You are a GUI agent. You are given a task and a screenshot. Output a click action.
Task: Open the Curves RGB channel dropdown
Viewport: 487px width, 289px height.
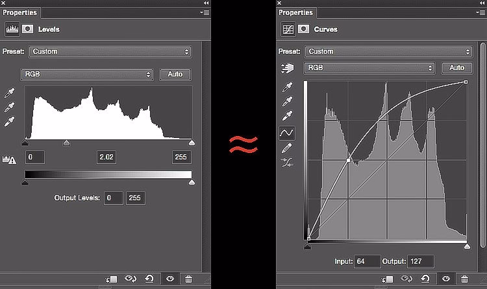pos(369,68)
